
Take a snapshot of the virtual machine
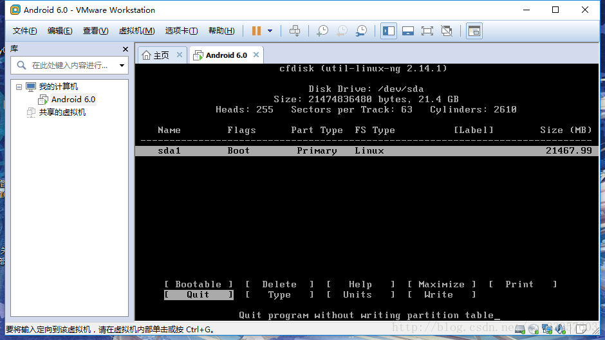322,31
